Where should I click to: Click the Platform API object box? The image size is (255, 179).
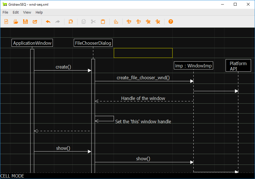pos(238,66)
